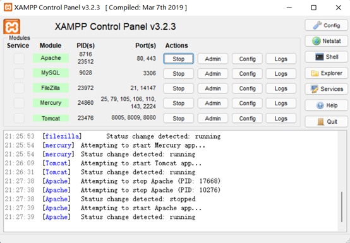Stop the MySQL module
This screenshot has width=350, height=243.
pos(178,74)
